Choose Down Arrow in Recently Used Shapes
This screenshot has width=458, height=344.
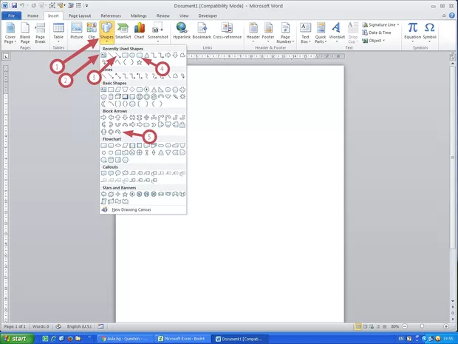[x=175, y=55]
